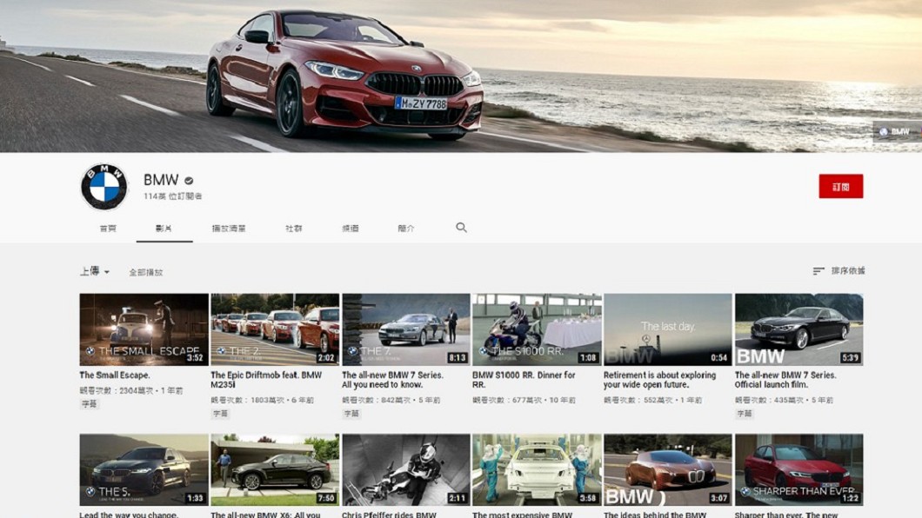The height and width of the screenshot is (518, 922).
Task: Click BMW S1000 RR. Dinner for RR. title
Action: pos(524,380)
